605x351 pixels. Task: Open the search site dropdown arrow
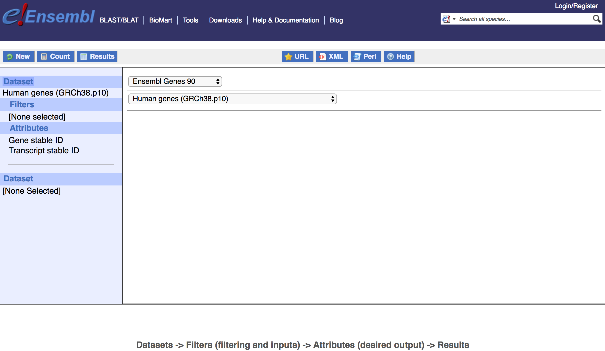pos(454,19)
